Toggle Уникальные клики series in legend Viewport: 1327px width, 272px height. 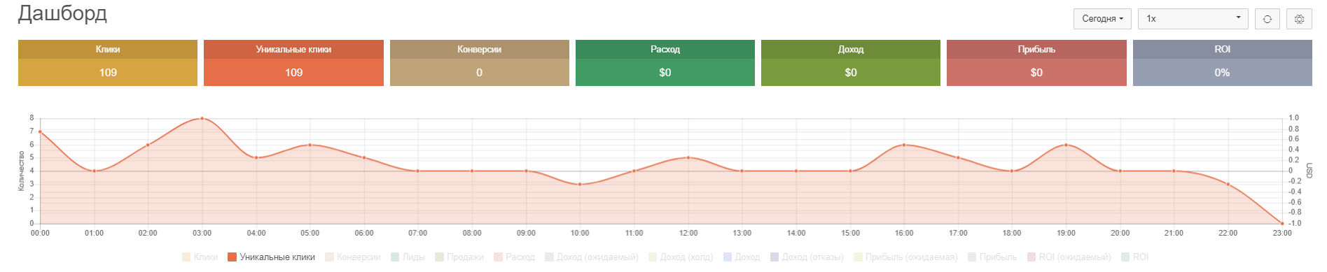coord(271,257)
